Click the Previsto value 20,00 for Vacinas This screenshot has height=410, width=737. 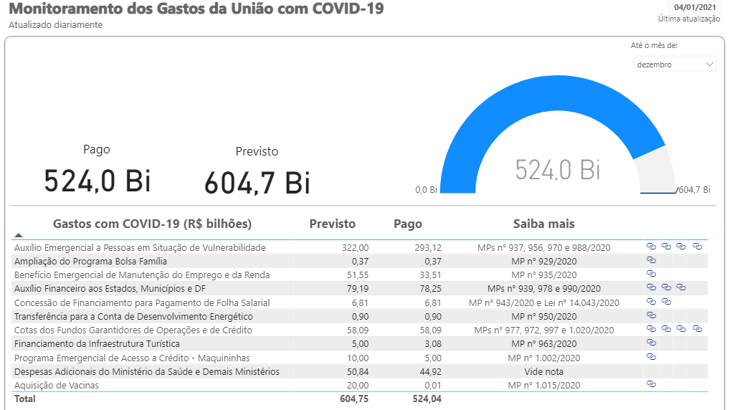click(x=358, y=386)
